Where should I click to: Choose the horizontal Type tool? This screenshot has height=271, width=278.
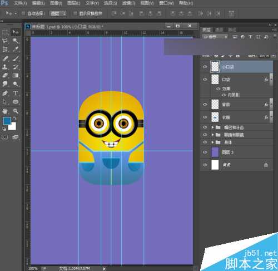(16, 93)
